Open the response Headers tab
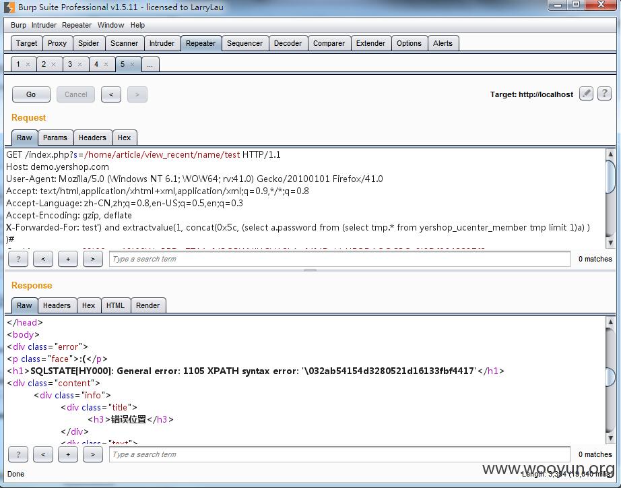 pos(57,305)
